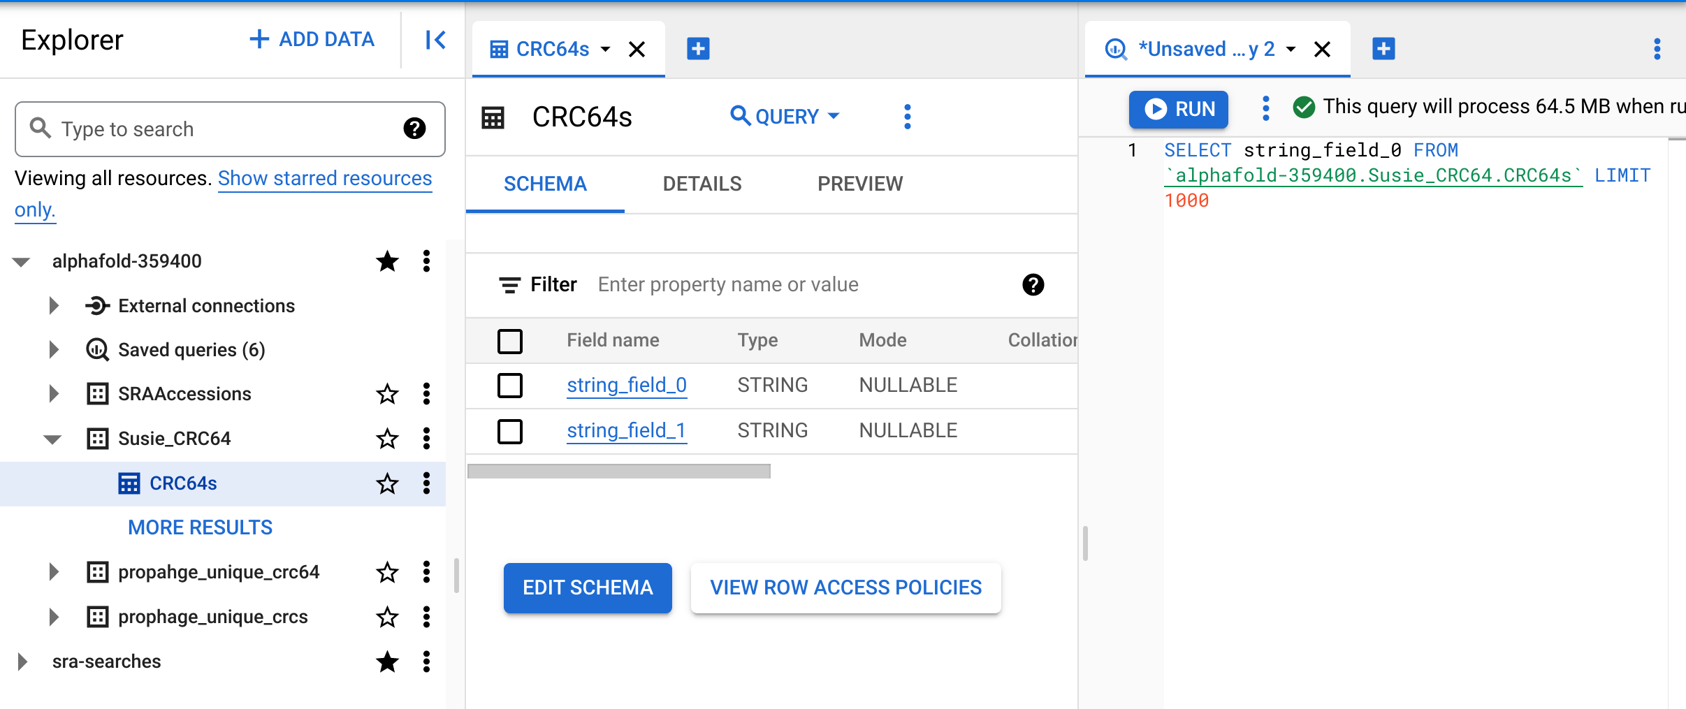Image resolution: width=1686 pixels, height=709 pixels.
Task: Unstar the sra-searches project
Action: click(387, 662)
